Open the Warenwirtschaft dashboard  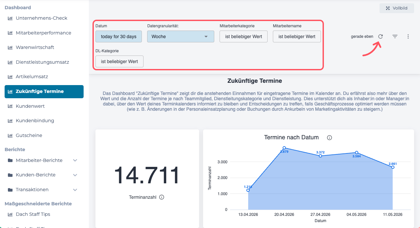[35, 47]
